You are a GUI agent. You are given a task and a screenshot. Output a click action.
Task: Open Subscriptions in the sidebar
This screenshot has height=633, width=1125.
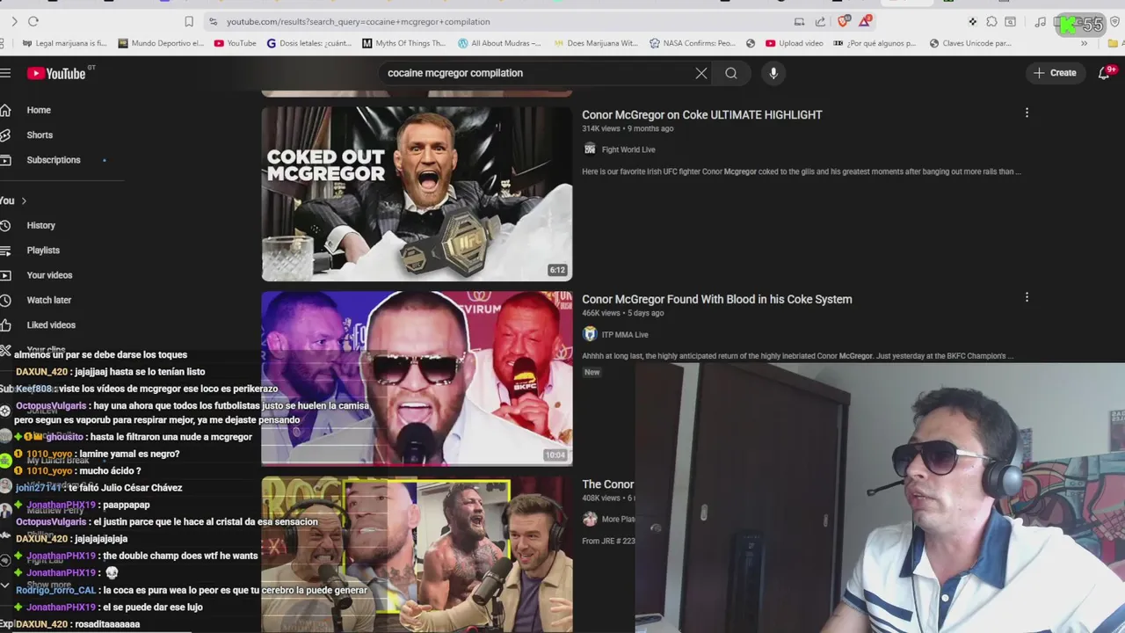click(x=53, y=160)
